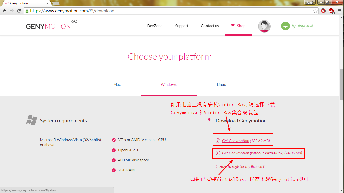Screen dimensions: 344x193
Task: Click the 400 MB disk space checkmark
Action: [114, 160]
